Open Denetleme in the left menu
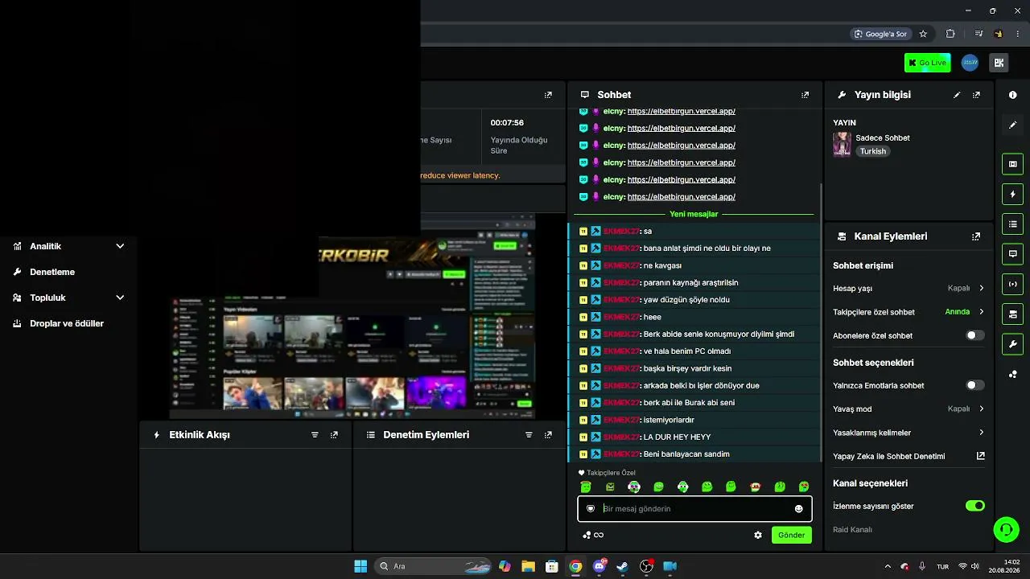Image resolution: width=1030 pixels, height=579 pixels. pyautogui.click(x=52, y=272)
